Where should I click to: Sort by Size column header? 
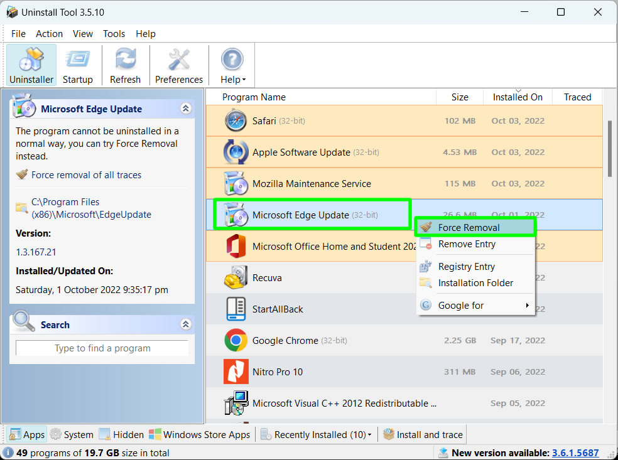click(x=460, y=97)
